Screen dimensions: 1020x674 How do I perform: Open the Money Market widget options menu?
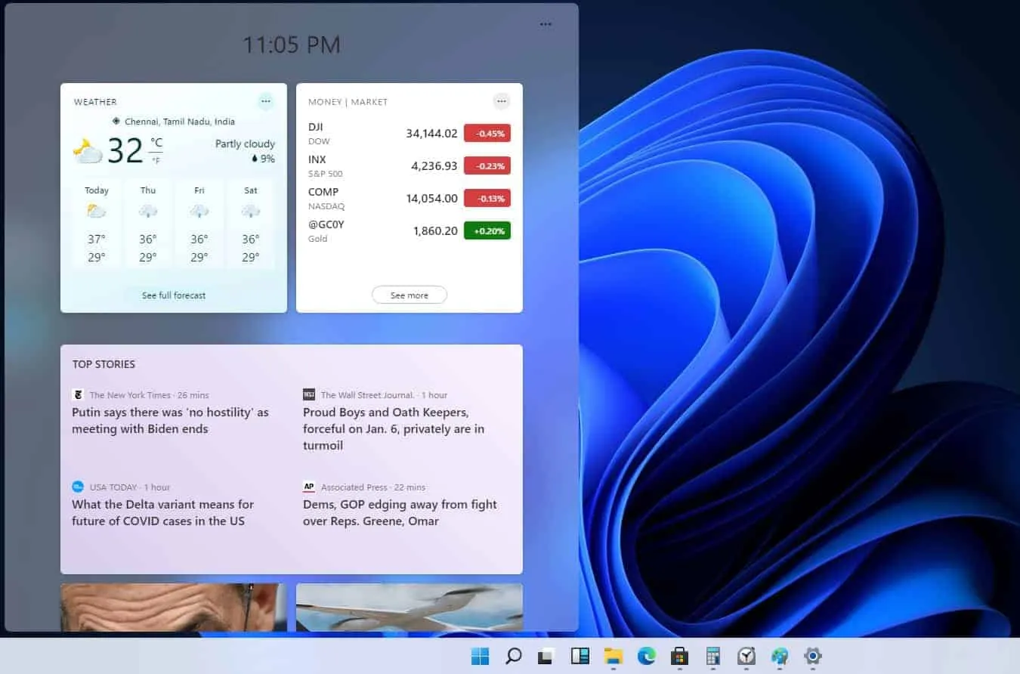point(501,100)
